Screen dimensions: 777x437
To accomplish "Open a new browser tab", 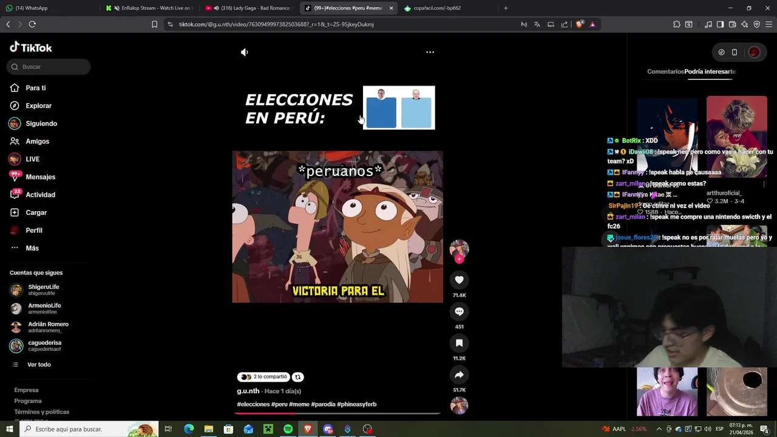I will click(x=506, y=8).
